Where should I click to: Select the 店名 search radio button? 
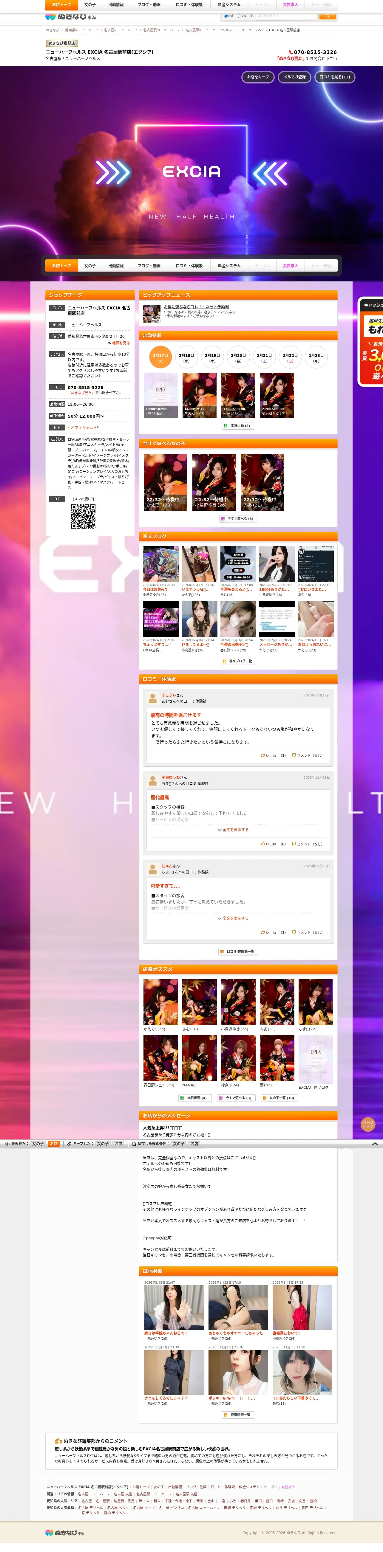(x=226, y=16)
